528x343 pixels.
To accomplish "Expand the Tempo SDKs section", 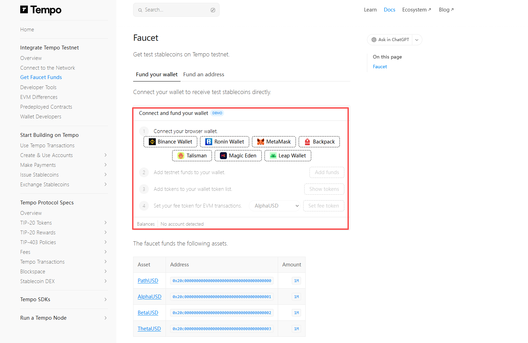I will pos(105,299).
